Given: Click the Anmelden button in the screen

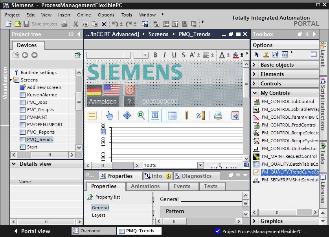Looking at the screenshot, I should point(102,102).
